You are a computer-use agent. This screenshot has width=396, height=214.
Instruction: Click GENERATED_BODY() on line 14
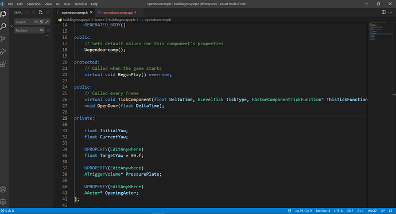(x=105, y=25)
